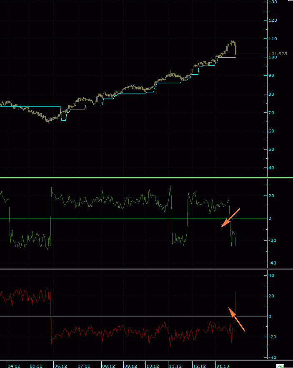Select the 120 price axis label
Screen dimensions: 293x368
click(x=273, y=20)
